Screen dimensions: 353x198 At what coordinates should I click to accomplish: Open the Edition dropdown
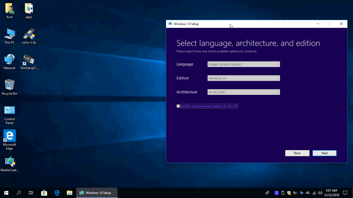click(x=244, y=78)
